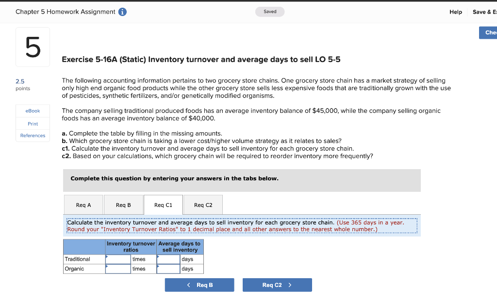Image resolution: width=497 pixels, height=300 pixels.
Task: Open the eBook resource
Action: pos(32,111)
